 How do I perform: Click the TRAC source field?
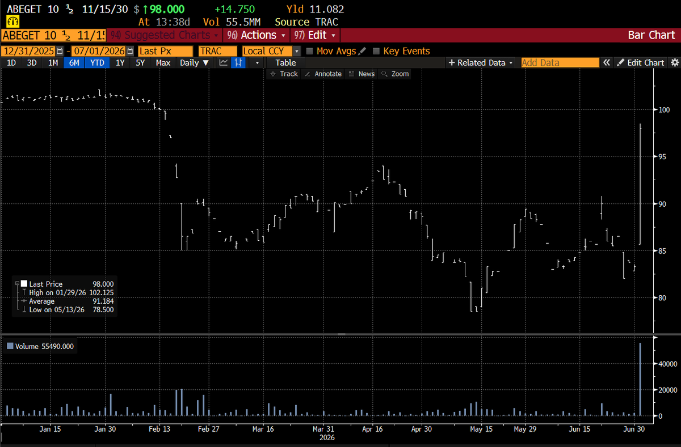point(217,51)
